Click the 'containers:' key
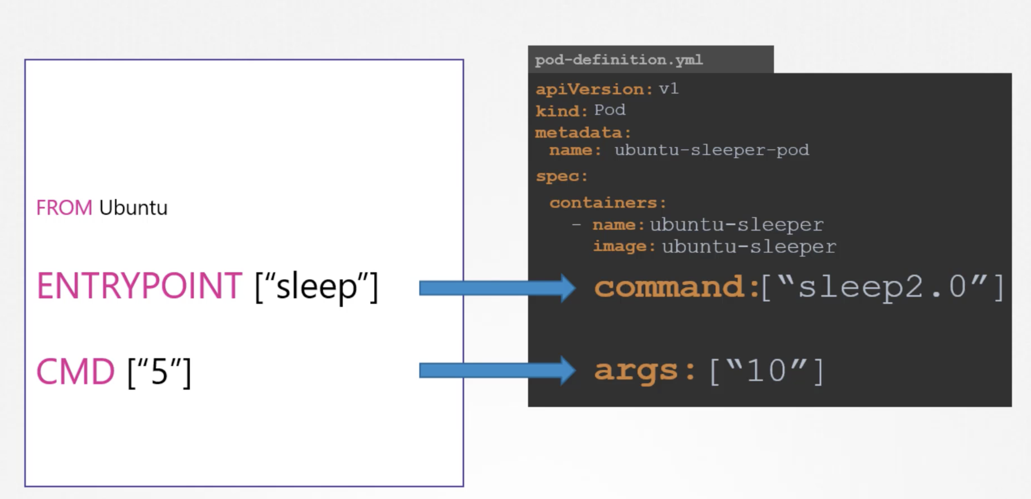The height and width of the screenshot is (499, 1031). (x=608, y=203)
